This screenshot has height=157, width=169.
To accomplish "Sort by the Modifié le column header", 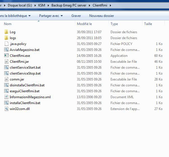I will 84,24.
